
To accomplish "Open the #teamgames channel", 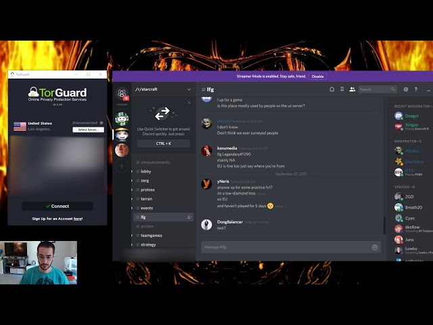I will coord(163,236).
